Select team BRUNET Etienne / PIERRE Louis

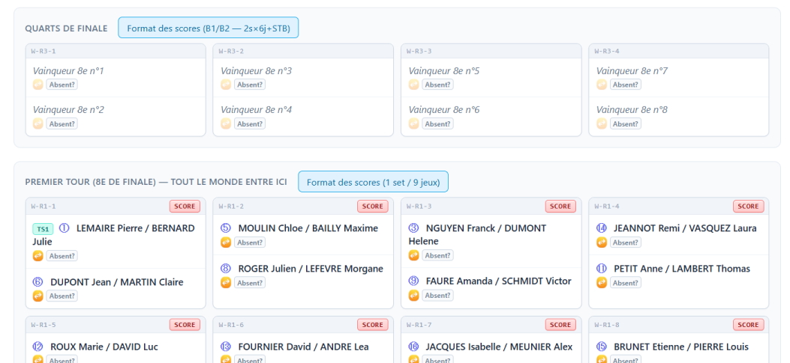coord(681,347)
